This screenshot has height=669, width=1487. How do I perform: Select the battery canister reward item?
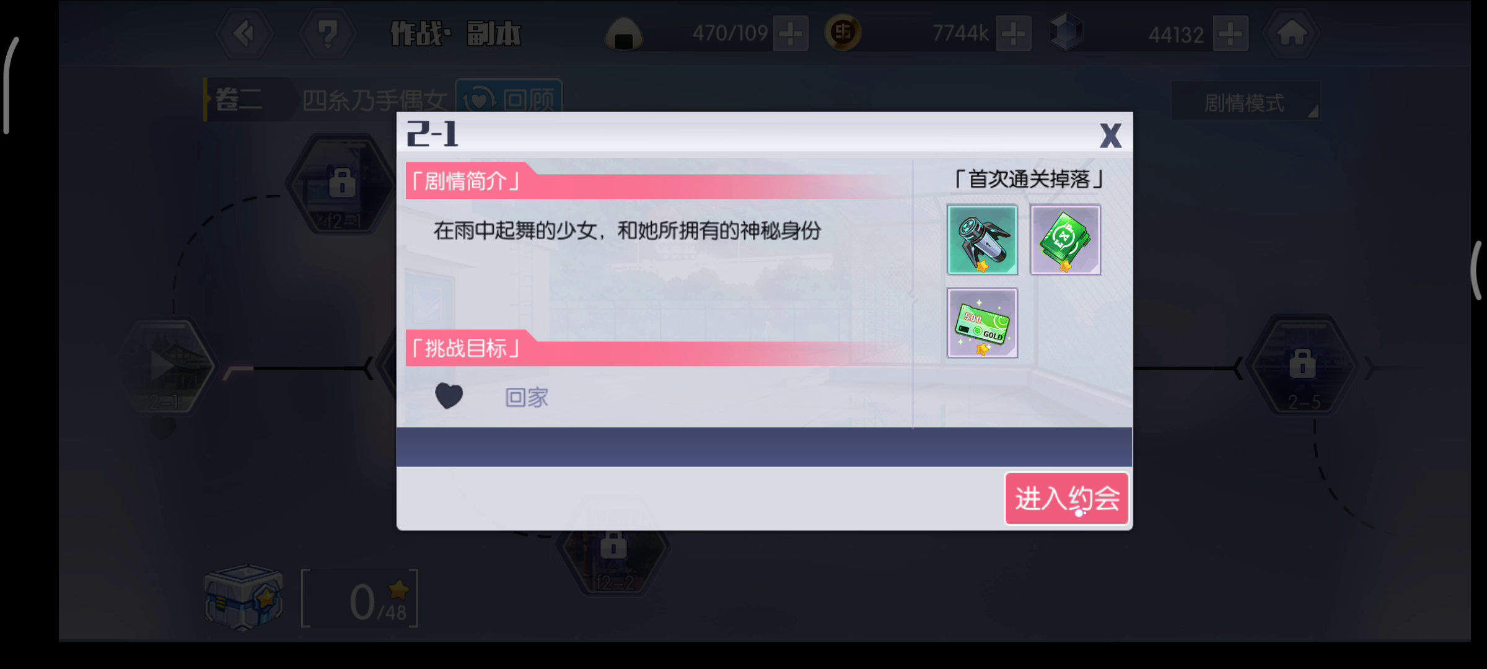tap(982, 240)
